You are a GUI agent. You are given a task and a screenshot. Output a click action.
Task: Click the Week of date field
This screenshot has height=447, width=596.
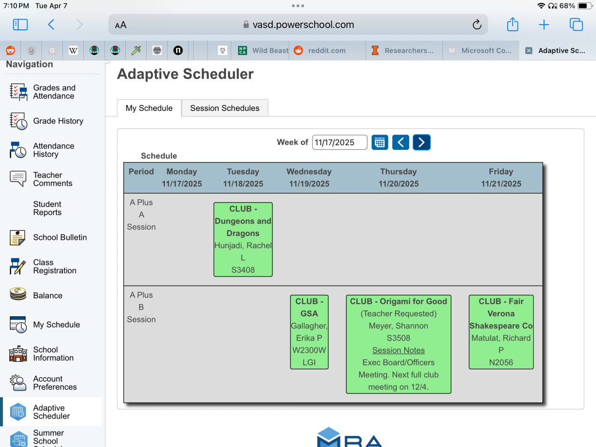click(339, 142)
